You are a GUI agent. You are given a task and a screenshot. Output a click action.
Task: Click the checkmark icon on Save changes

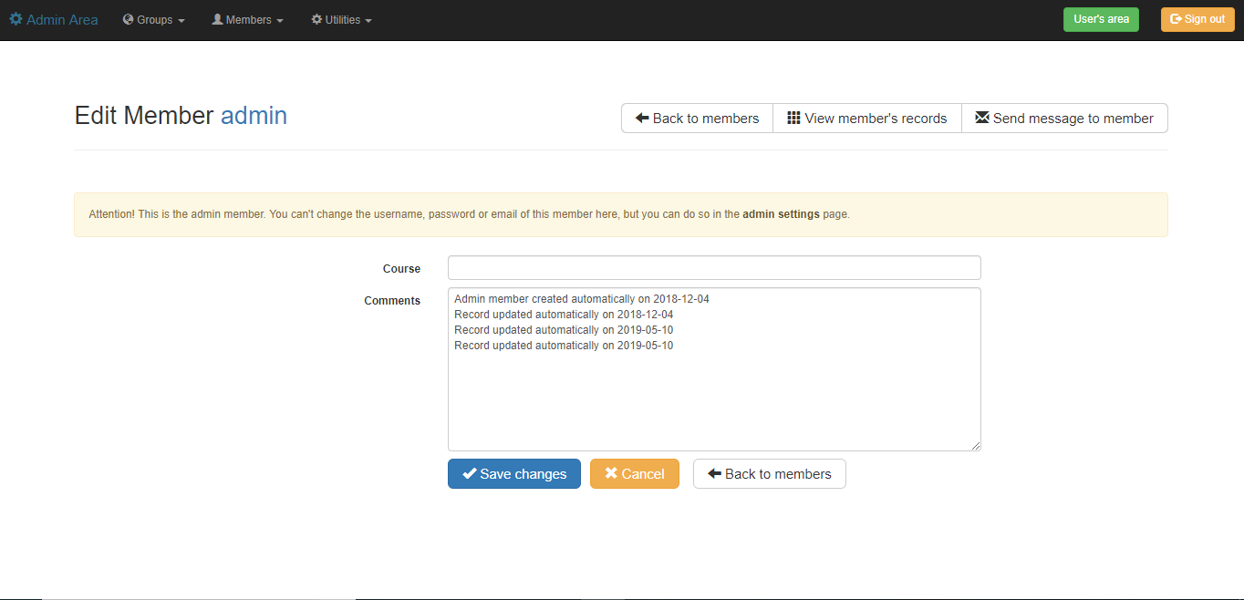coord(470,473)
